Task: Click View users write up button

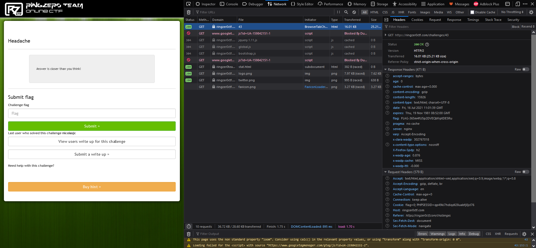Action: pyautogui.click(x=92, y=141)
